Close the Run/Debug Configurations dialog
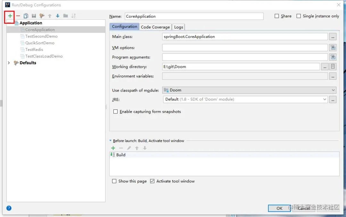Viewport: 346px width, 217px height. (x=339, y=4)
